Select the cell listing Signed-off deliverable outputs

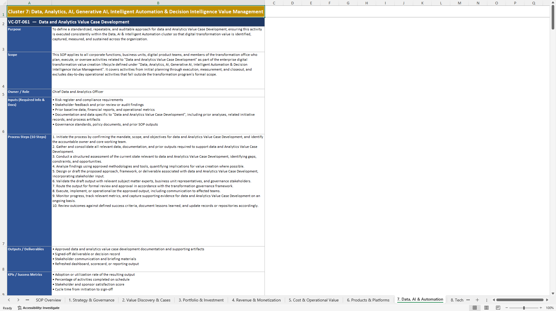pos(158,259)
